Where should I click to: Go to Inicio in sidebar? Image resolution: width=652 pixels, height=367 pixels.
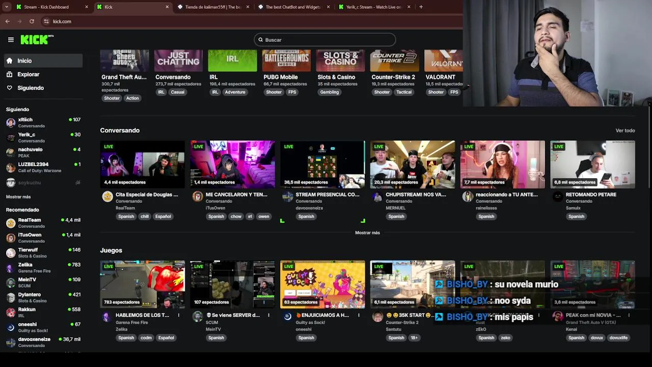pos(43,61)
